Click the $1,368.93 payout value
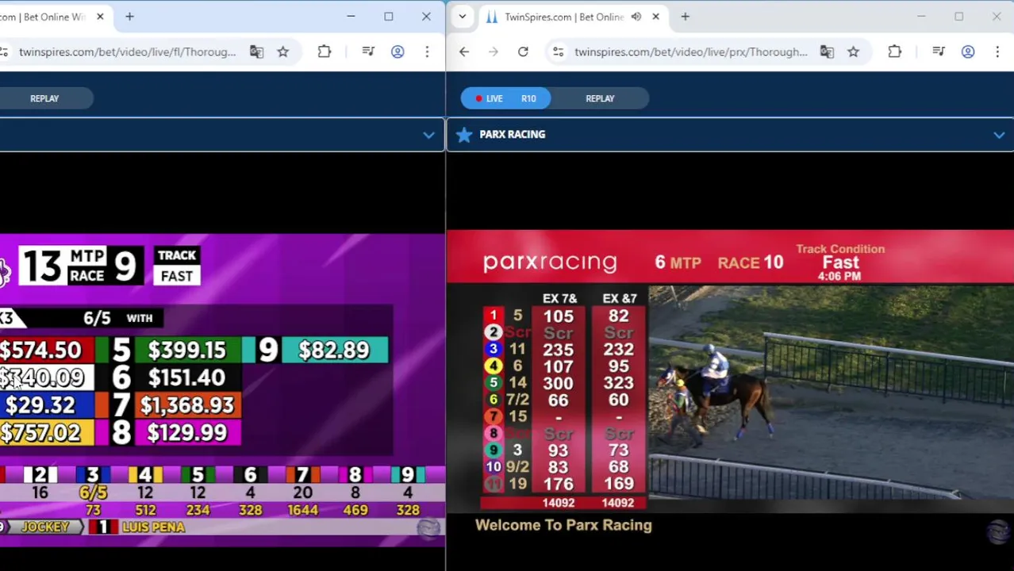 tap(187, 405)
